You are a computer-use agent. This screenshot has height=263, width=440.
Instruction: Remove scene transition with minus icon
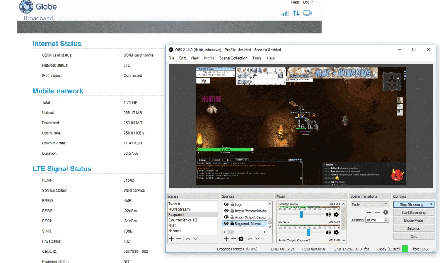pos(377,212)
